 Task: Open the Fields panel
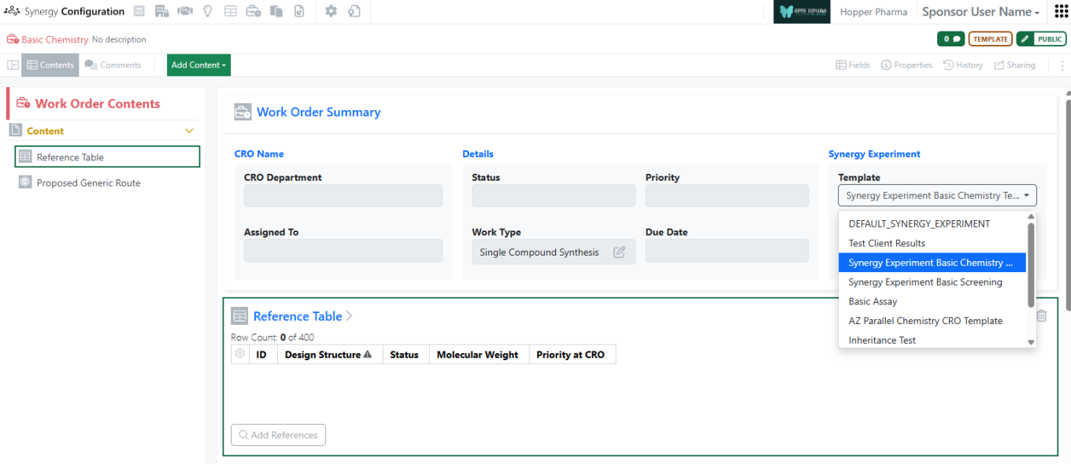click(x=853, y=65)
